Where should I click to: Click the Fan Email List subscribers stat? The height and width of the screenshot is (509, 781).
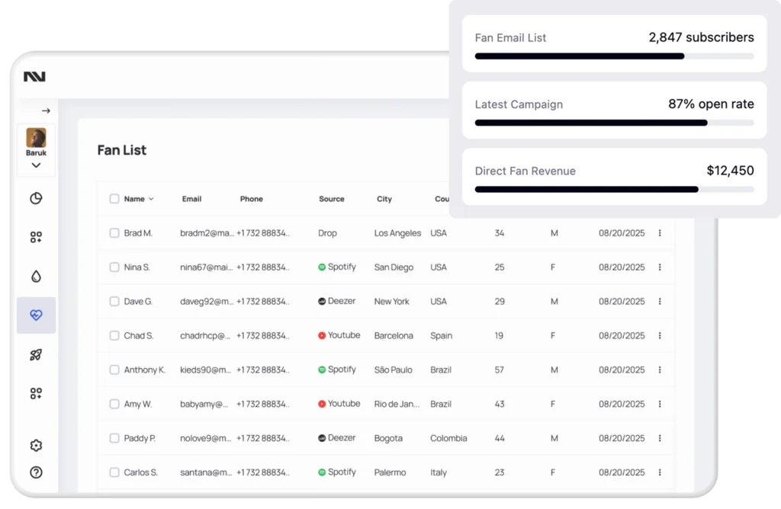700,37
